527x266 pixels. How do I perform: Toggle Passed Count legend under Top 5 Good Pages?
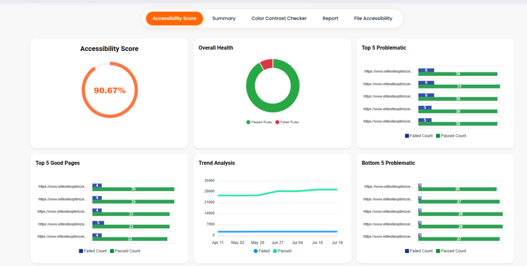pos(125,251)
